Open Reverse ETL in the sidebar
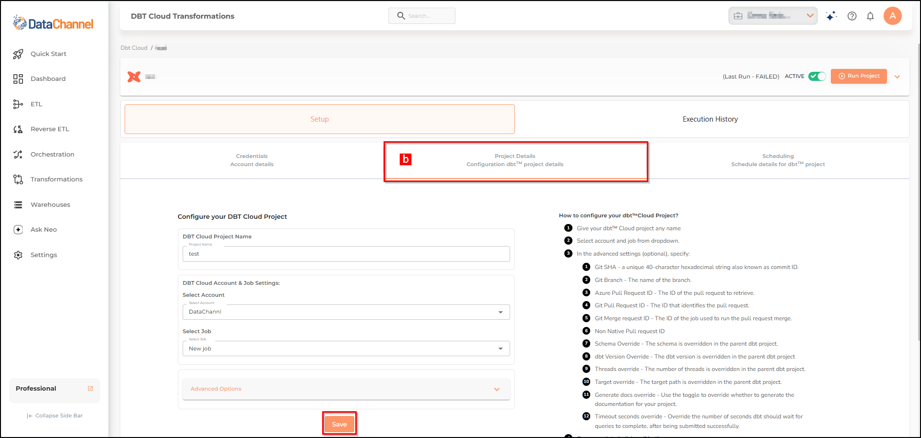 coord(50,129)
